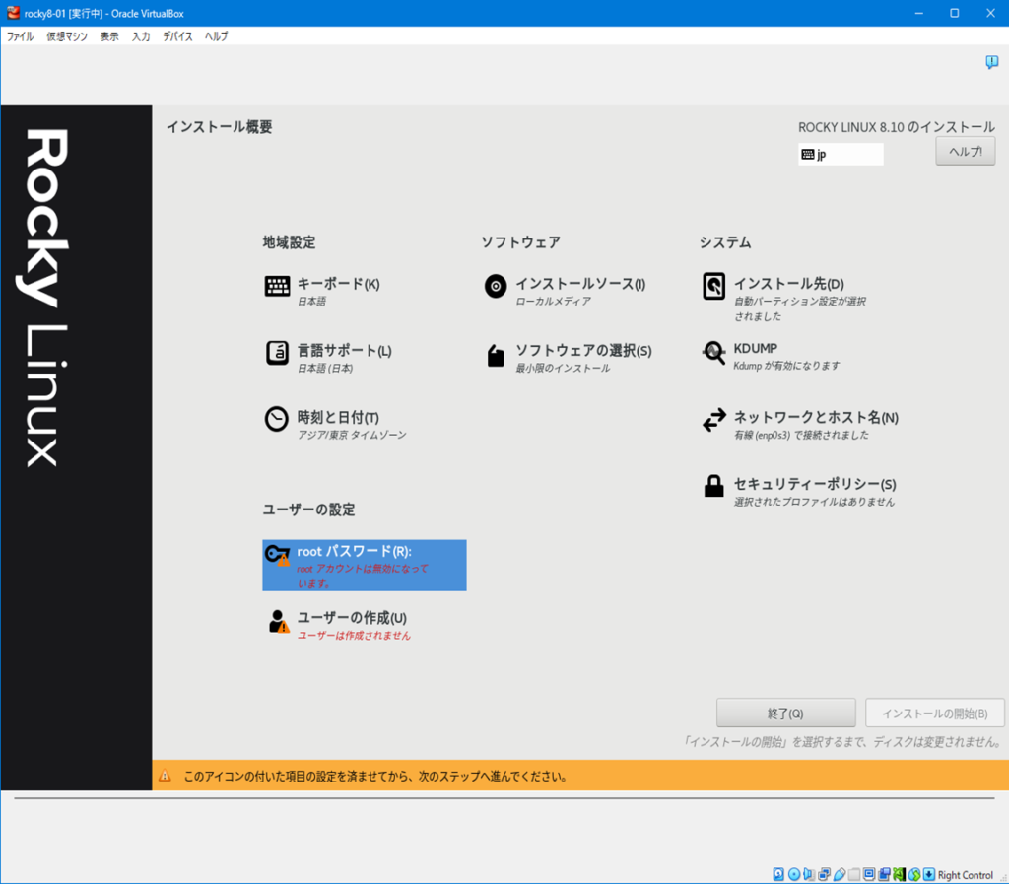Image resolution: width=1009 pixels, height=884 pixels.
Task: Open the デバイス menu
Action: (x=177, y=36)
